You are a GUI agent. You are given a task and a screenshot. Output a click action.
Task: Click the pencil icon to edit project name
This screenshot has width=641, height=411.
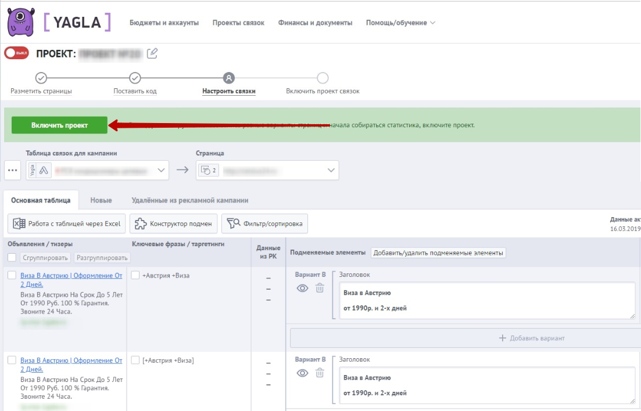point(152,53)
